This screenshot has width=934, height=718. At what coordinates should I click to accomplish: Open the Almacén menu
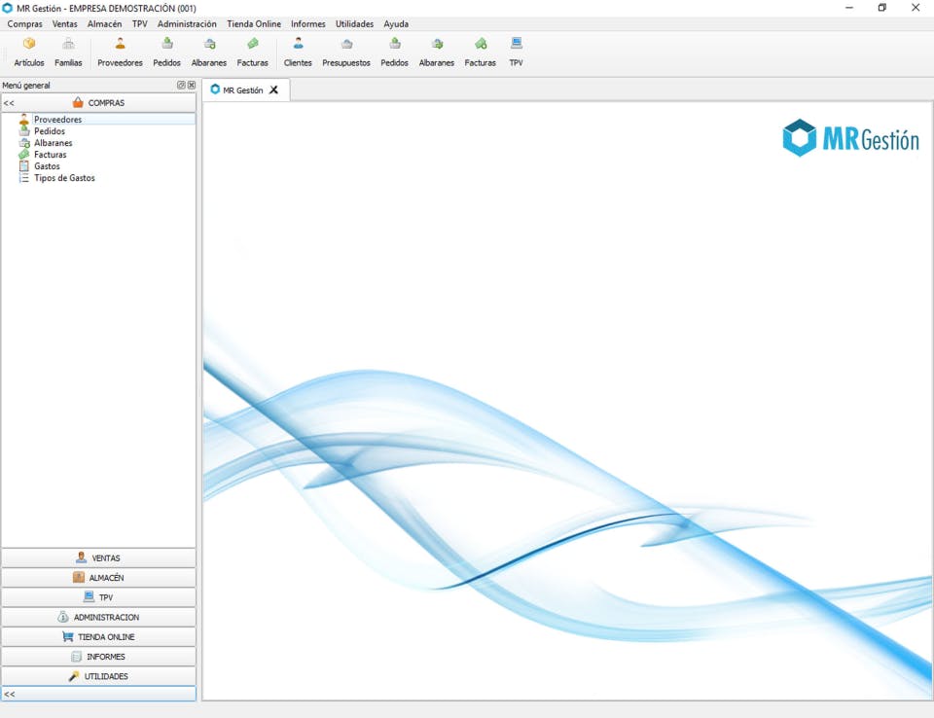(104, 23)
